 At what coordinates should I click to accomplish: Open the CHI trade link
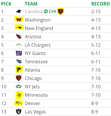52,12
